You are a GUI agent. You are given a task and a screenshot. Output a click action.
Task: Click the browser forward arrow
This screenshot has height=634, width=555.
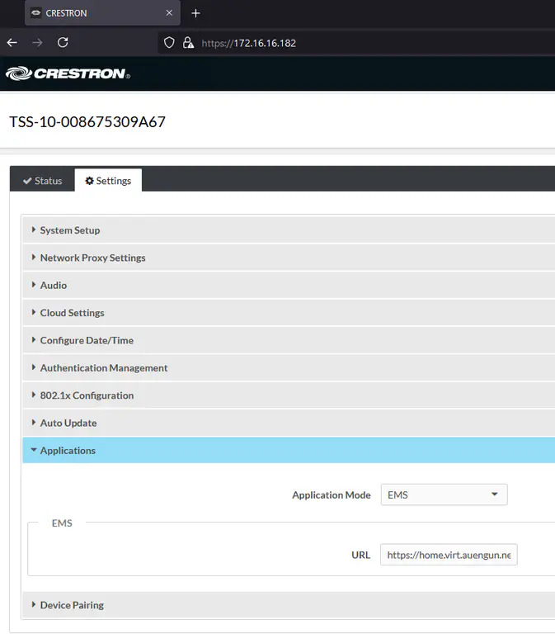click(x=37, y=42)
